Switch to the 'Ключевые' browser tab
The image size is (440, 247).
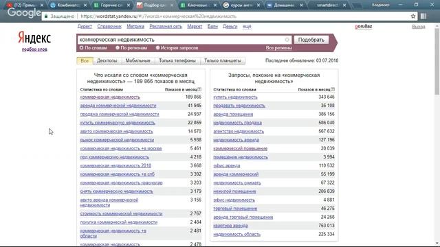coord(197,5)
